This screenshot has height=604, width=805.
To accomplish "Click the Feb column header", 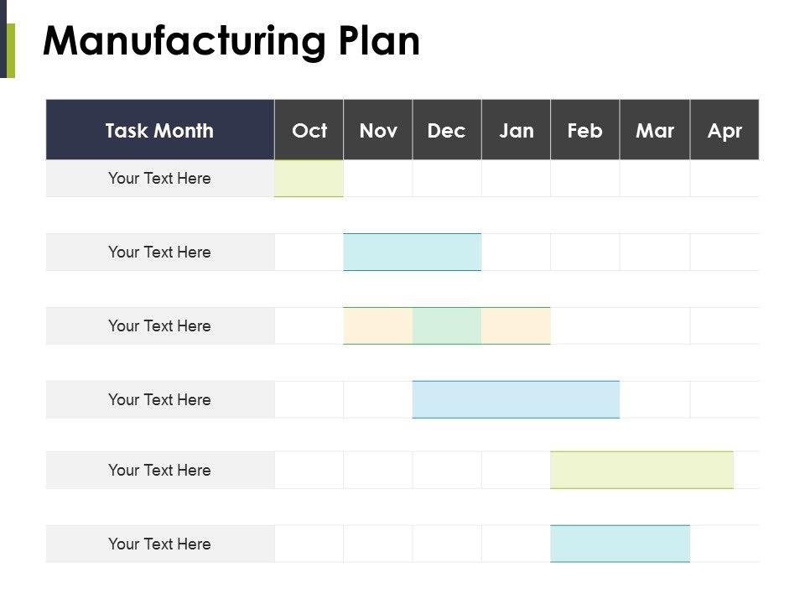I will (x=585, y=130).
